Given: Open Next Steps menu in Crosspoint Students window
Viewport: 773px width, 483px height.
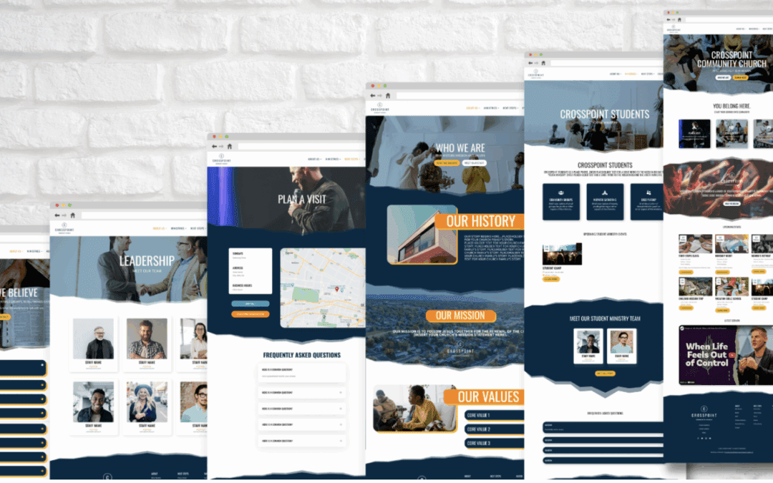Looking at the screenshot, I should [x=647, y=74].
